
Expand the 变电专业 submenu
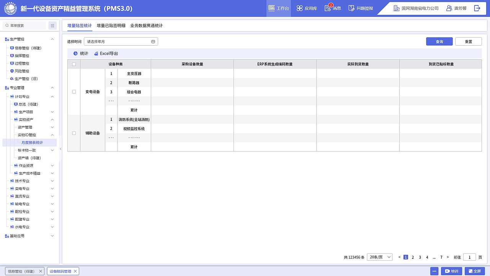52,189
